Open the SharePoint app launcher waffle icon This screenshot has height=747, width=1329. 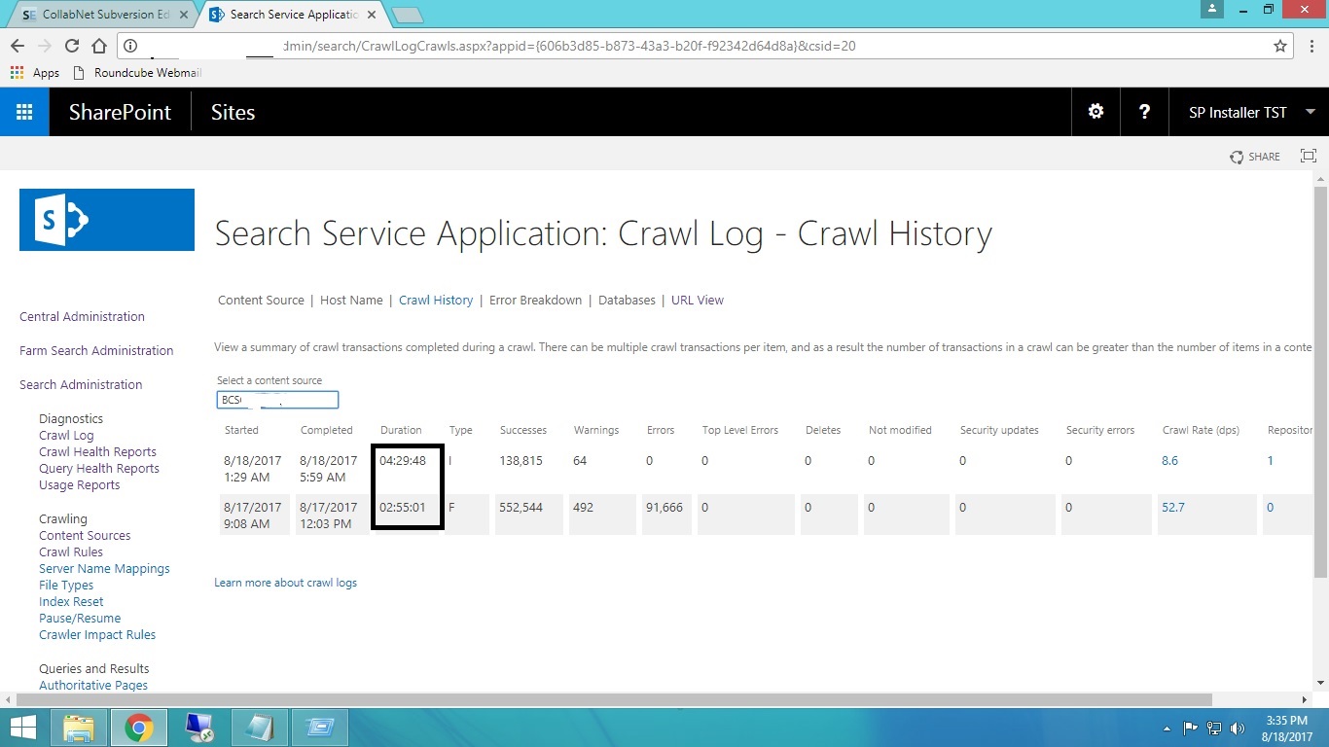(x=24, y=112)
